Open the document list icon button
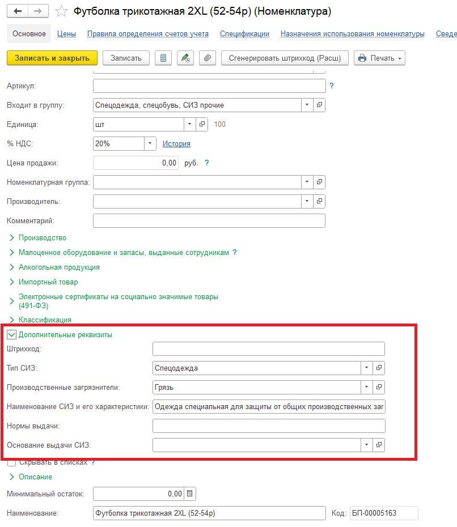 [163, 58]
